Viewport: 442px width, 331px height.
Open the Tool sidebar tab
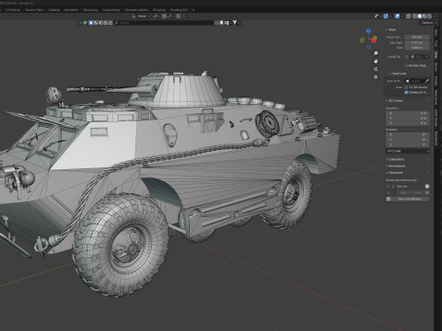[x=436, y=44]
